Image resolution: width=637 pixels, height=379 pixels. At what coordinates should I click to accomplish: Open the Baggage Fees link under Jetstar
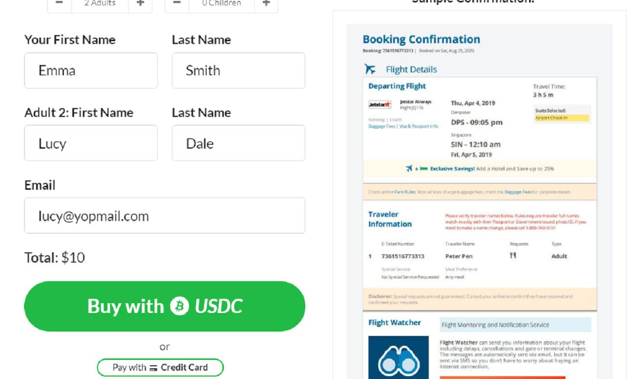381,126
